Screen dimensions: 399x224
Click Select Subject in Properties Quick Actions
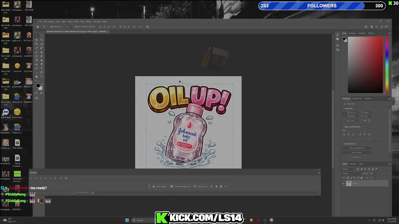tap(357, 152)
